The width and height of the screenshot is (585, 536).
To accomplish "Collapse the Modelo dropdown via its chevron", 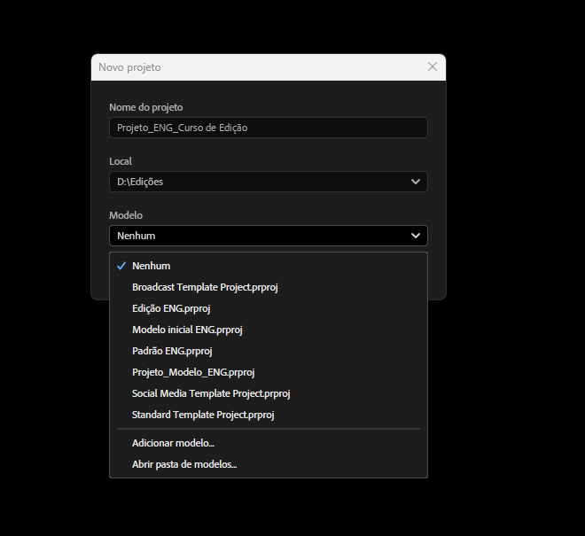I will click(x=415, y=236).
